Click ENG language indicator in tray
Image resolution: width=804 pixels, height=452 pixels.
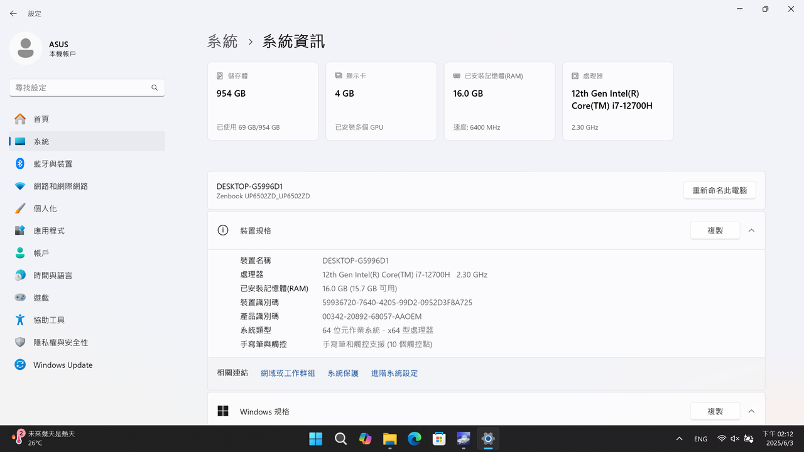pos(700,439)
